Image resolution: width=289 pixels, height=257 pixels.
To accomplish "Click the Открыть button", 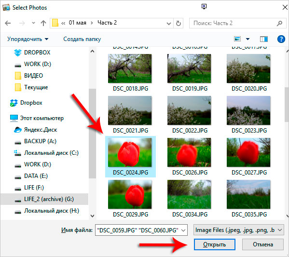I will pyautogui.click(x=215, y=244).
